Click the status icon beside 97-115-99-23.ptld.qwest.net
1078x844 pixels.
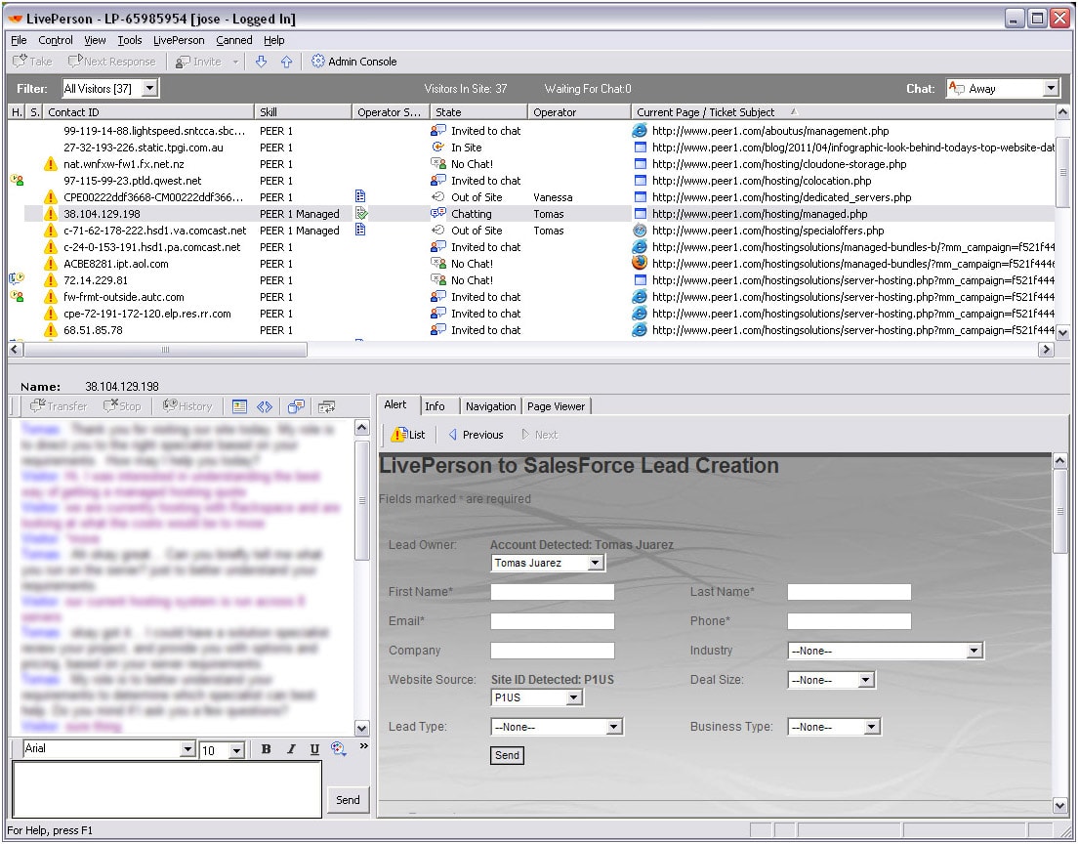click(x=18, y=180)
